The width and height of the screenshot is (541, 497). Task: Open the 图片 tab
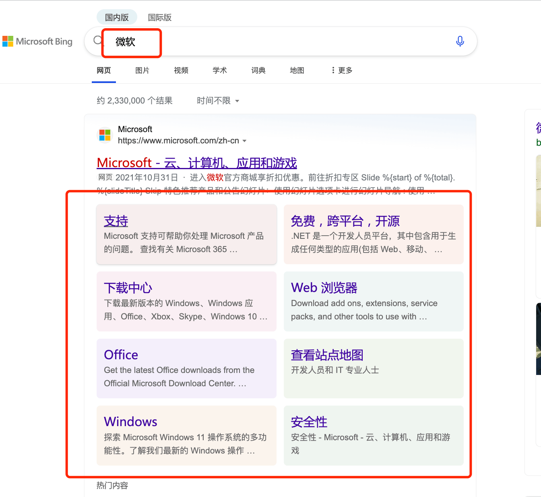click(142, 70)
